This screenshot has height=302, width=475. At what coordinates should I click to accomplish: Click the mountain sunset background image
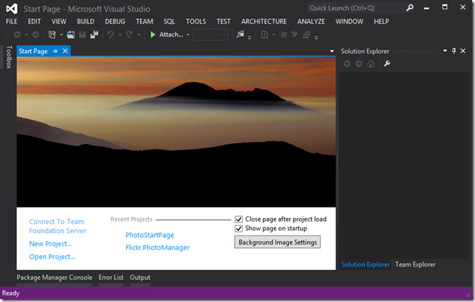tap(176, 132)
